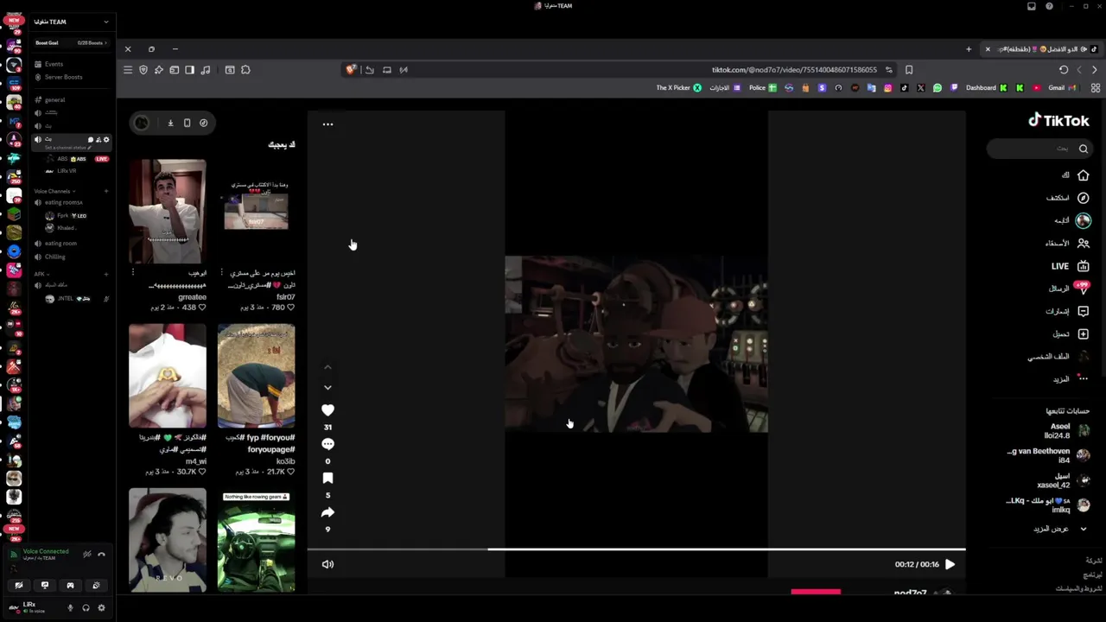Open the LIVE section icon
Image resolution: width=1106 pixels, height=622 pixels.
[1083, 266]
